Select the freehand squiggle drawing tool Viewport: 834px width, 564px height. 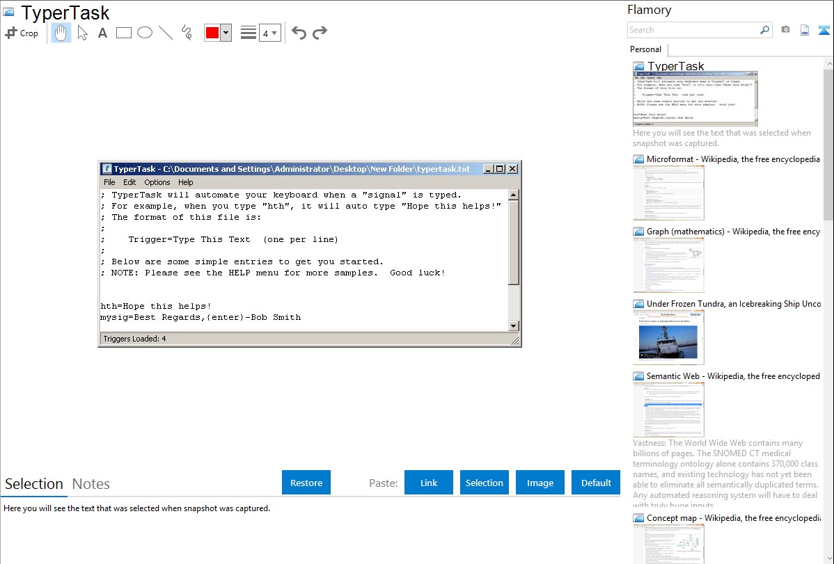click(x=187, y=33)
